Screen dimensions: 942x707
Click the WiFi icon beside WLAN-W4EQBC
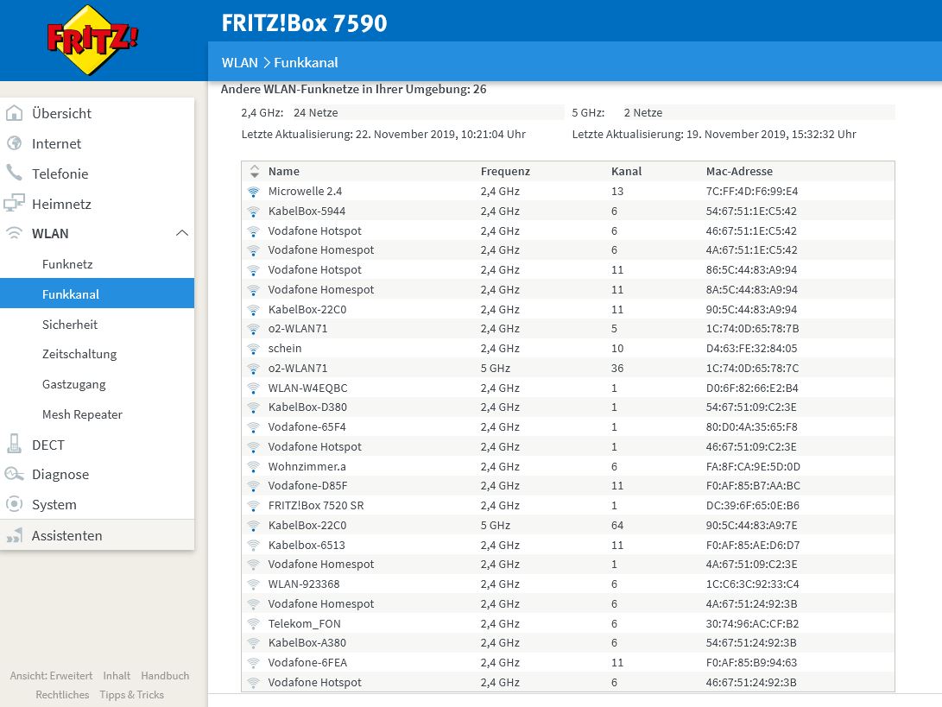coord(254,388)
